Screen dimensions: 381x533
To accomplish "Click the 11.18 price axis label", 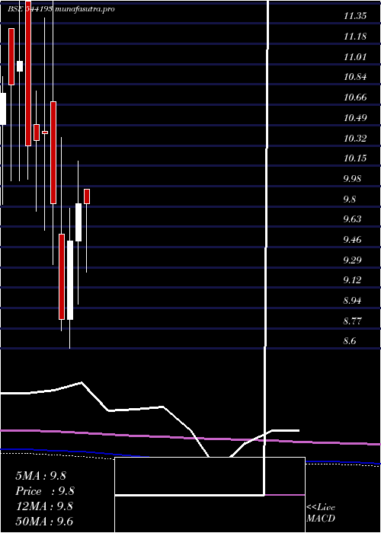I will coord(355,37).
